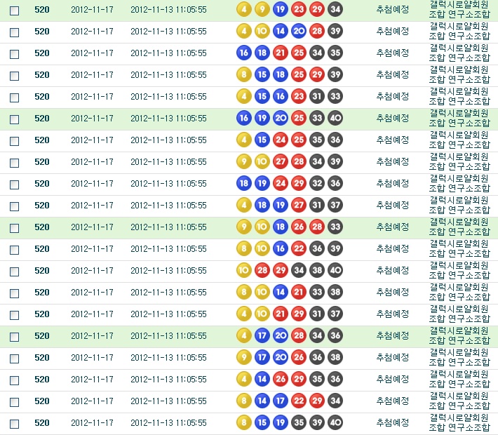Image resolution: width=498 pixels, height=435 pixels.
Task: Click red ball 22 in the 8-14-17-22-29-34 row
Action: tap(298, 401)
